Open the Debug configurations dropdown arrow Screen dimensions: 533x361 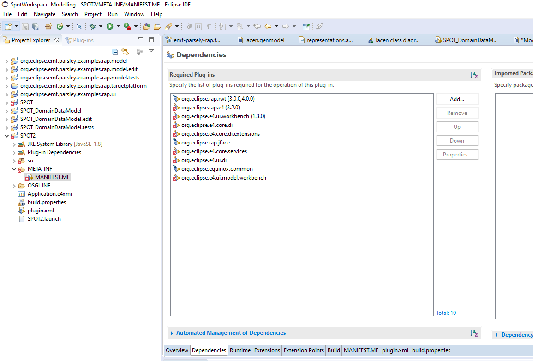[100, 26]
